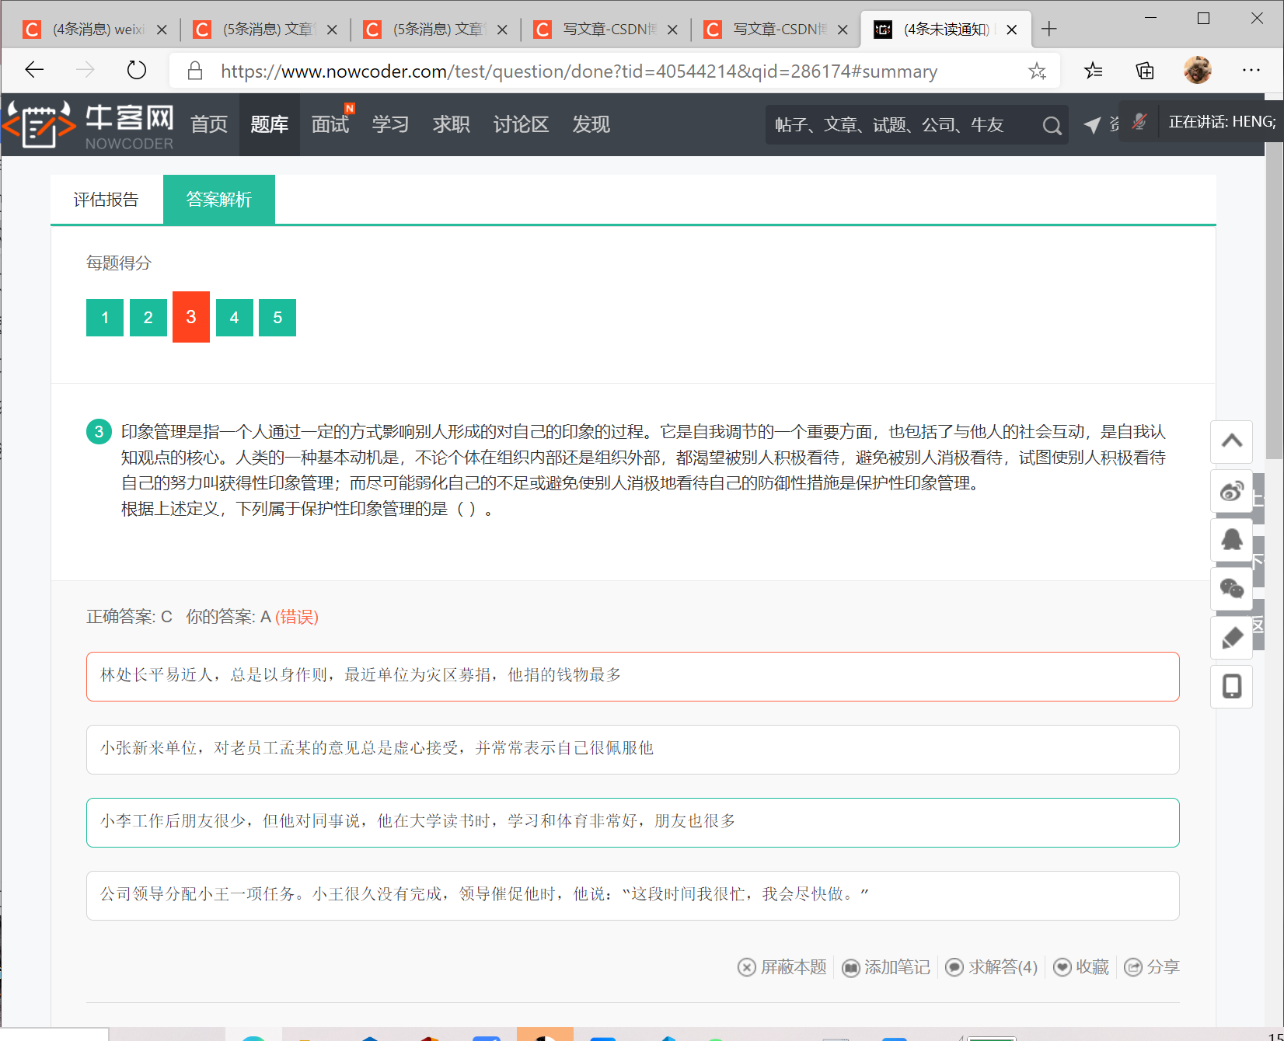Go to question 4 score box
1284x1041 pixels.
coord(235,318)
